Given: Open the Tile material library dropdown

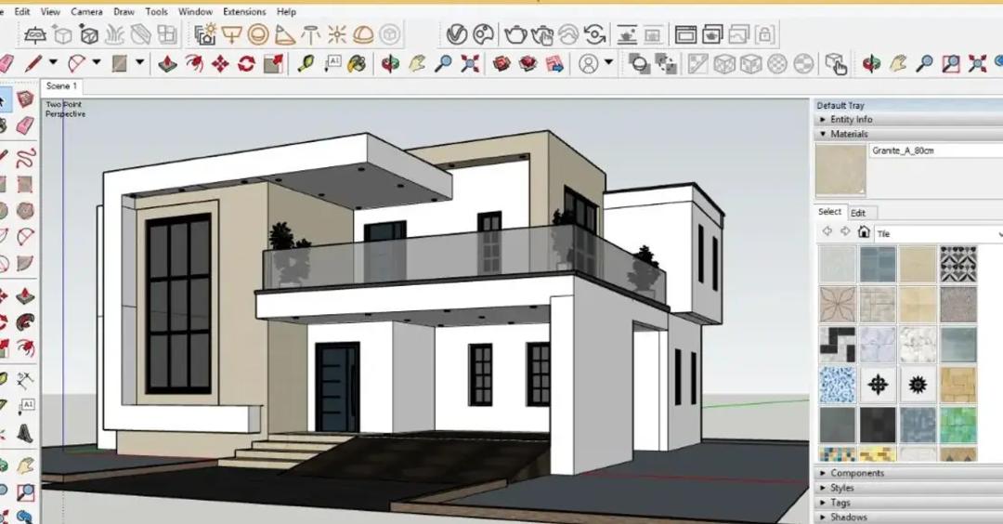Looking at the screenshot, I should [997, 233].
